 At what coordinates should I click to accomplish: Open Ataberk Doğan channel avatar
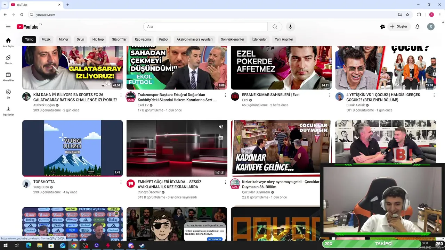point(26,97)
